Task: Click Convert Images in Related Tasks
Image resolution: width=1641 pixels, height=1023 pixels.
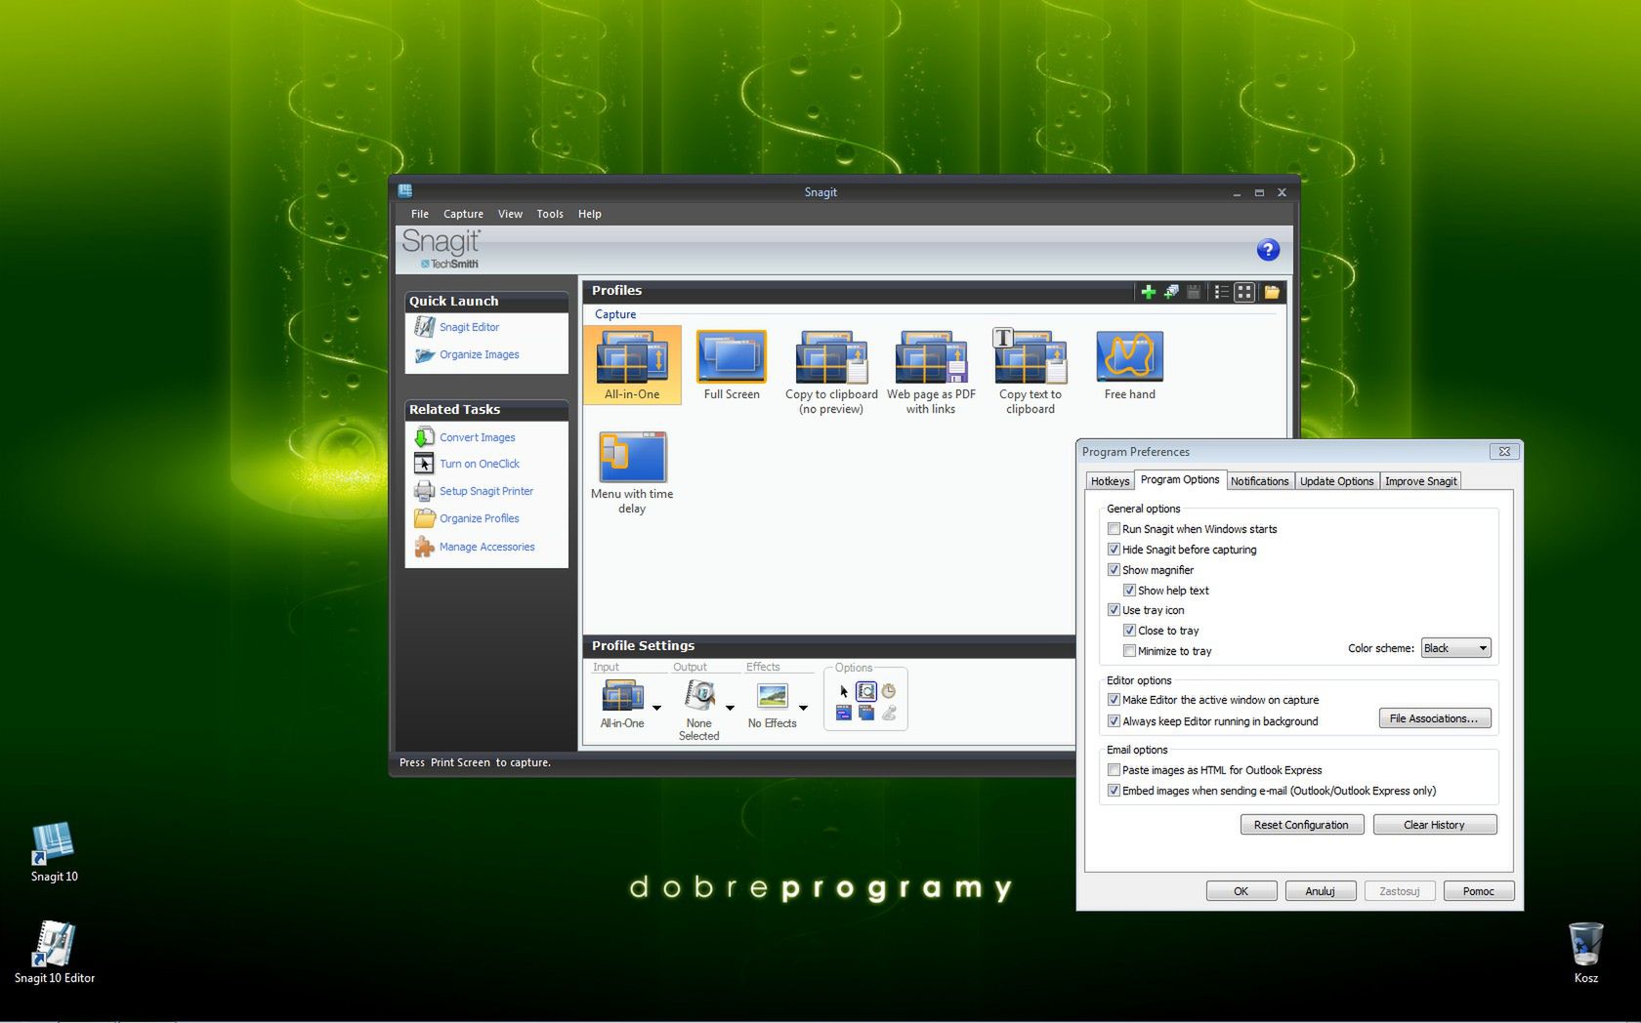Action: [477, 437]
